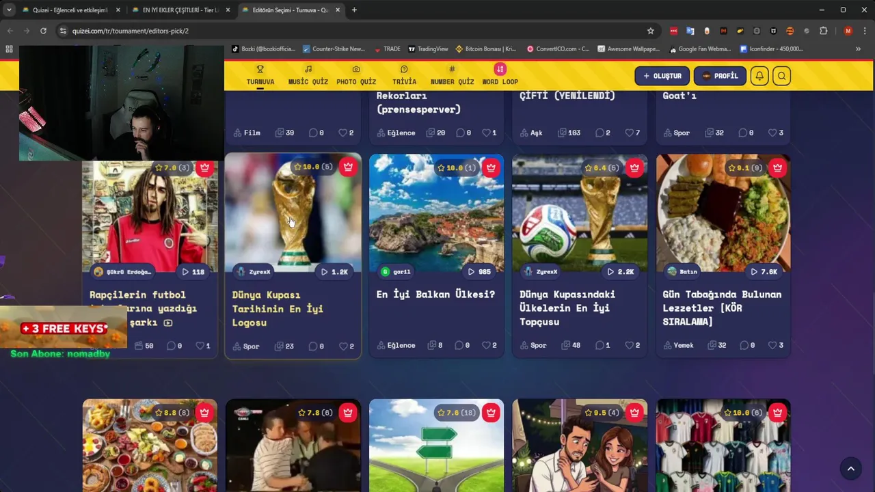Click crown badge on En İyi Balkan Ülkesi card

491,167
